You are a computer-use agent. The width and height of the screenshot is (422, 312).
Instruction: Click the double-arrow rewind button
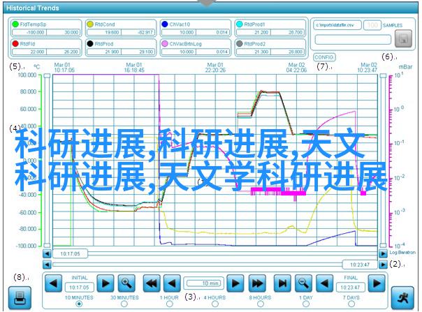[152, 283]
